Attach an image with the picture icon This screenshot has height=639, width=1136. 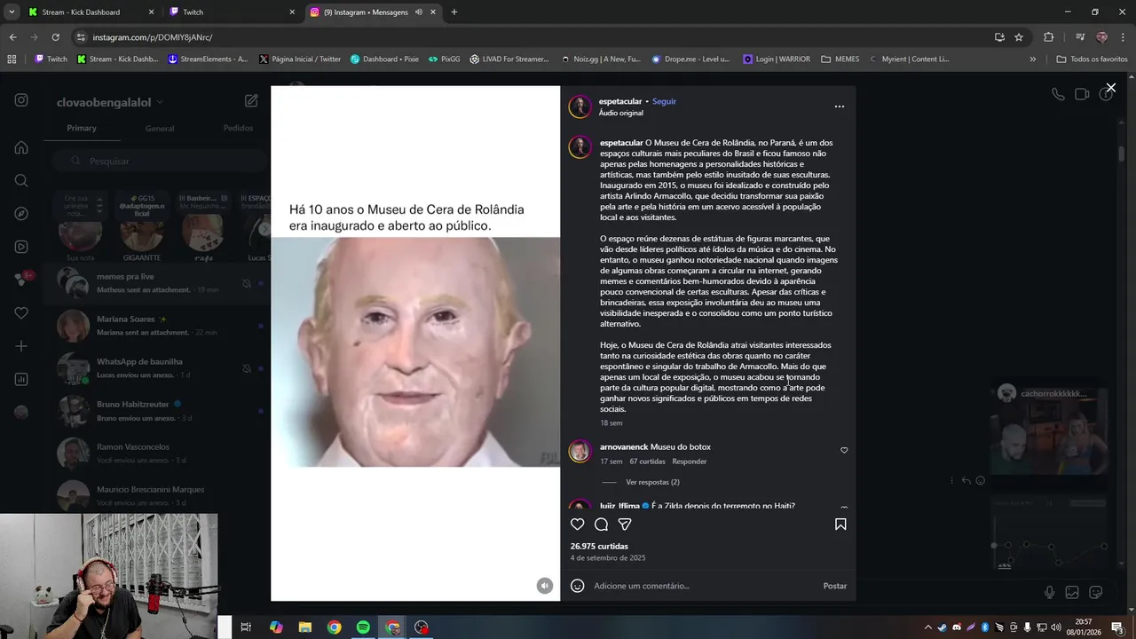1072,592
